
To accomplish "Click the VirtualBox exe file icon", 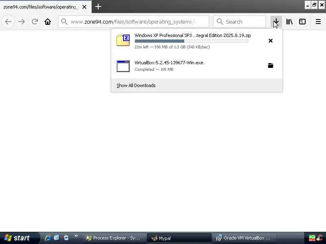I will click(x=123, y=66).
